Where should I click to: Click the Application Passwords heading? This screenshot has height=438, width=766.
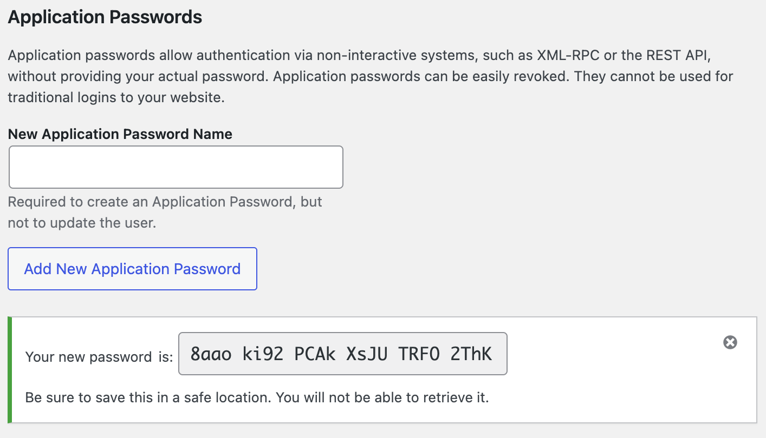(105, 17)
